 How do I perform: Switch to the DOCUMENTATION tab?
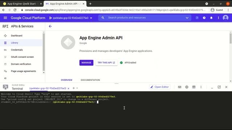tap(90, 80)
